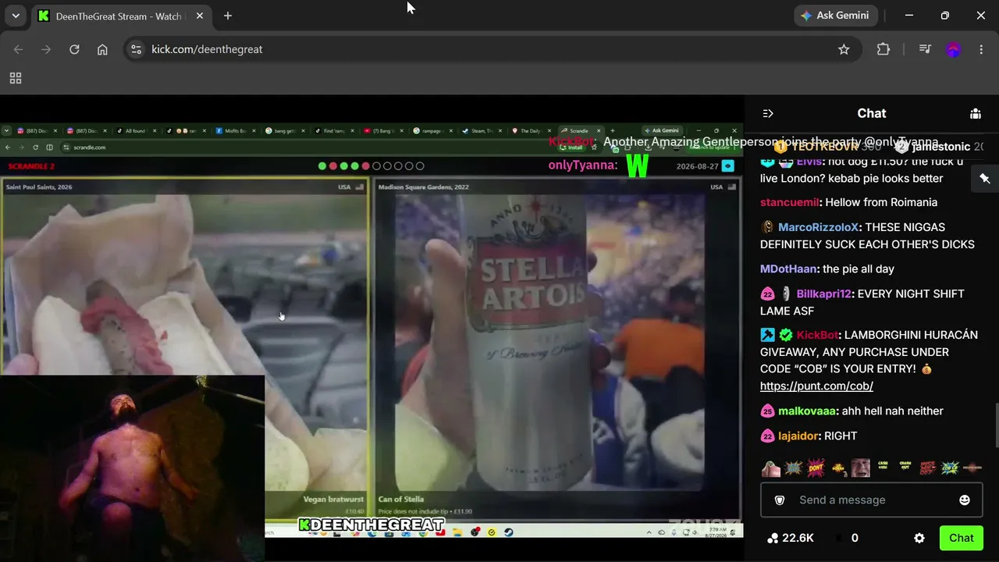Focus the 'Send a message' input
The height and width of the screenshot is (562, 999).
point(872,500)
